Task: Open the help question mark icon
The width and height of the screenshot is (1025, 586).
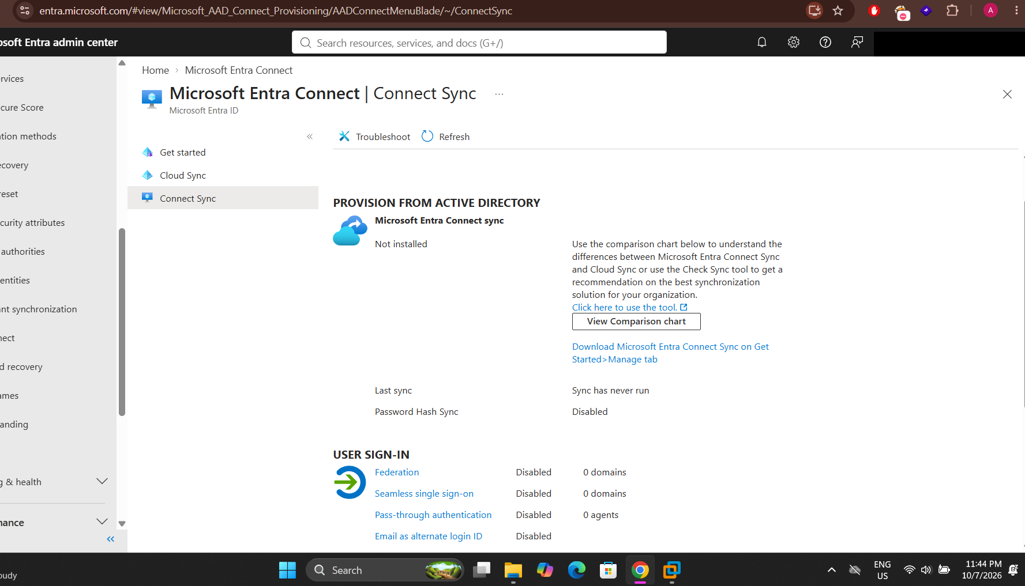Action: click(x=825, y=42)
